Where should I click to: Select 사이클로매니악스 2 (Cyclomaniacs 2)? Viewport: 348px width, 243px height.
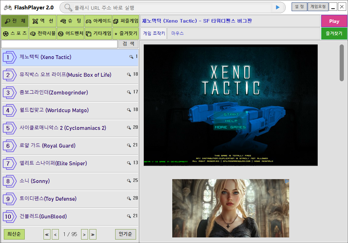tap(70, 128)
